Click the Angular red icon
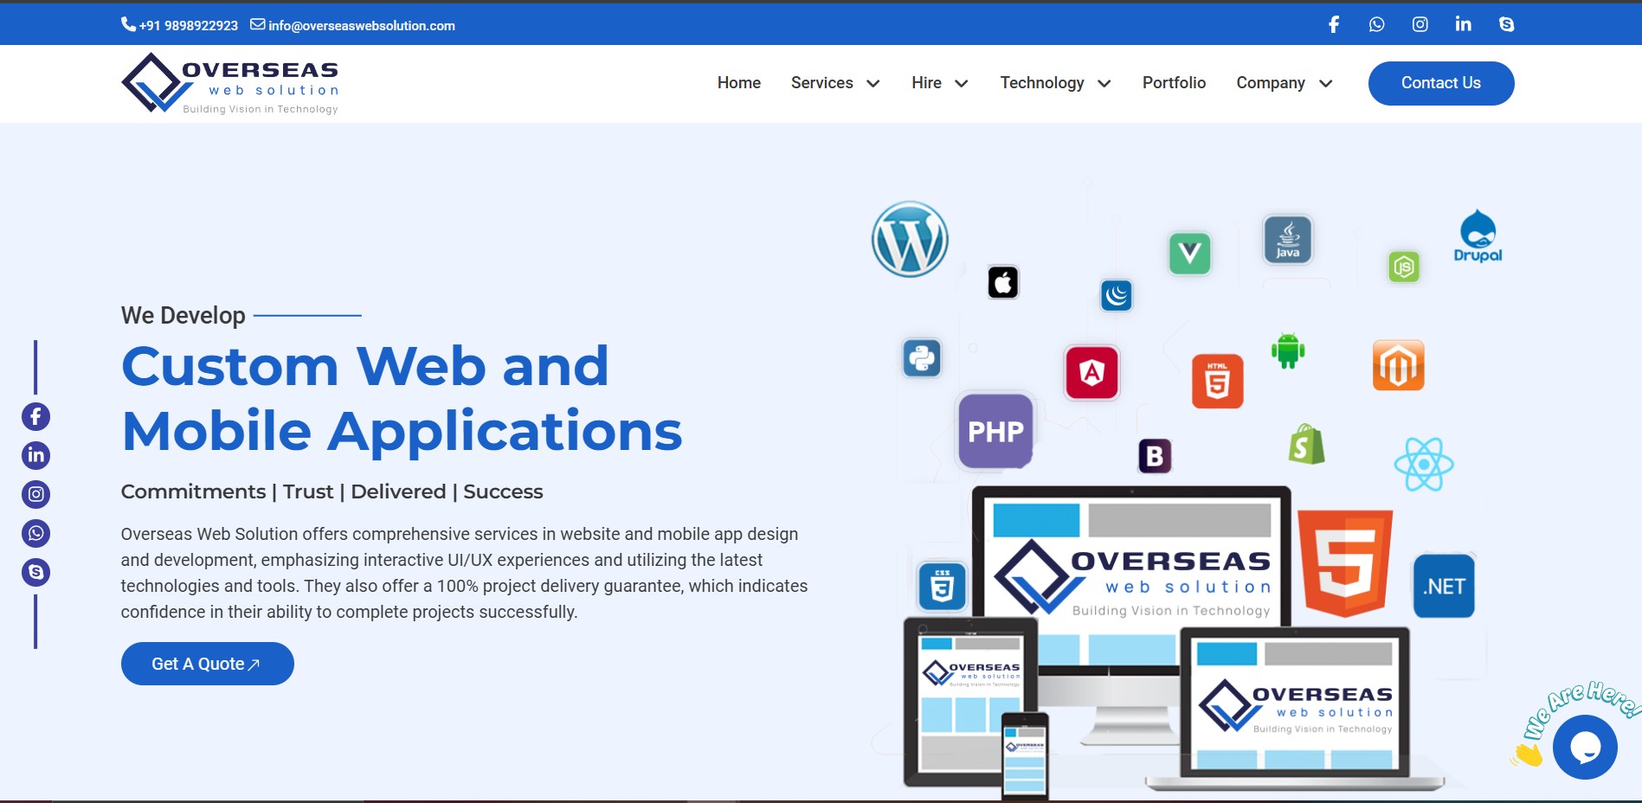 (1092, 373)
